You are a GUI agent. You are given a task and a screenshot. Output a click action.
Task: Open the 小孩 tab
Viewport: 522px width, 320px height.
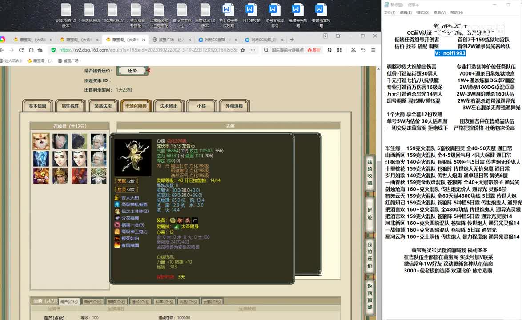[x=201, y=106]
